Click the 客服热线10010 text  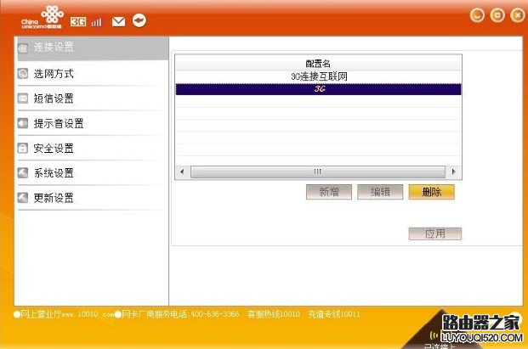274,314
